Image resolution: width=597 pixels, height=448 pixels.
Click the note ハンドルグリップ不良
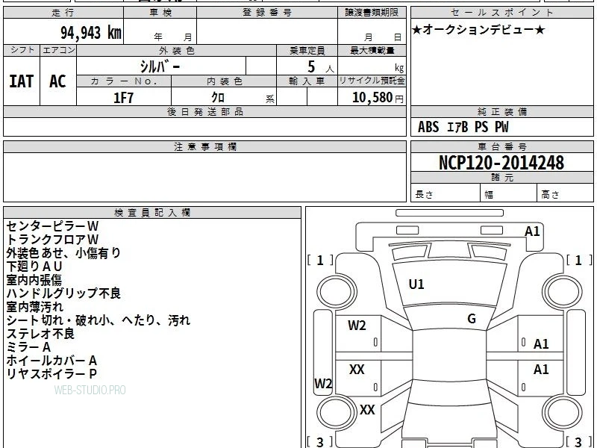coord(63,293)
